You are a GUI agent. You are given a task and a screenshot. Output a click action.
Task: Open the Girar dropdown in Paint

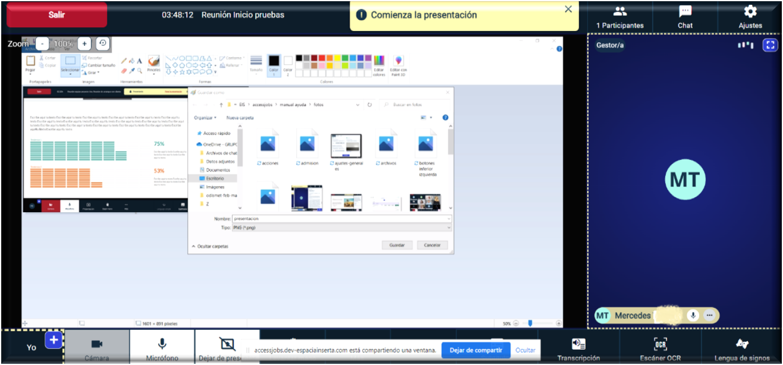pyautogui.click(x=90, y=73)
